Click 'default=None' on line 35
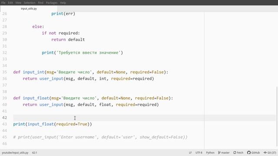The height and width of the screenshot is (156, 278). point(111,72)
